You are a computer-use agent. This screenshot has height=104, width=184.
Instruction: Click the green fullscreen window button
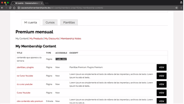click(8, 3)
